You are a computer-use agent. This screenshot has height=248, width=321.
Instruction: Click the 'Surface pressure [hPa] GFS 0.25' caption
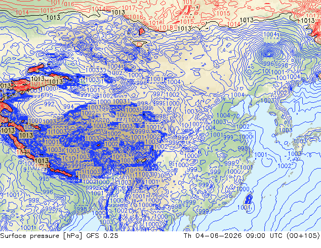59,236
